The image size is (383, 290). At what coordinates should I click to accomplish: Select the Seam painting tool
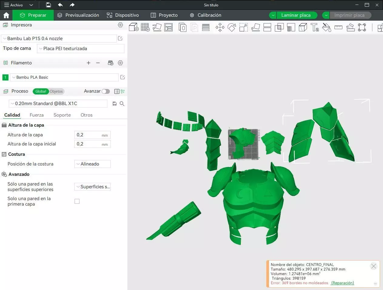pyautogui.click(x=303, y=27)
